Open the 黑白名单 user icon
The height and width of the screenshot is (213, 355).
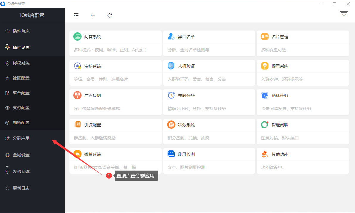(x=171, y=36)
